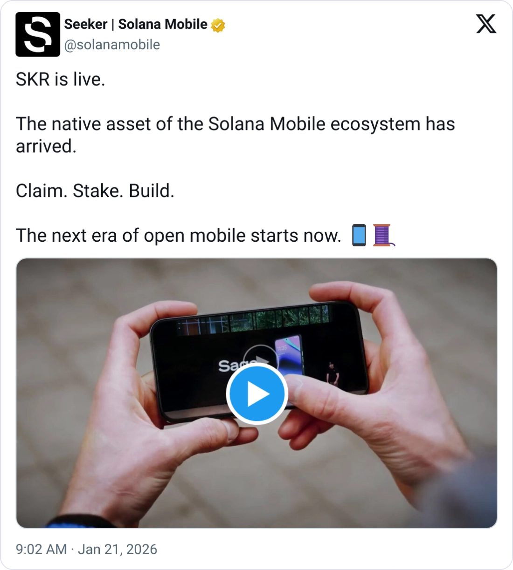Click the X logo in the corner
Screen dimensions: 513x570
(x=486, y=23)
